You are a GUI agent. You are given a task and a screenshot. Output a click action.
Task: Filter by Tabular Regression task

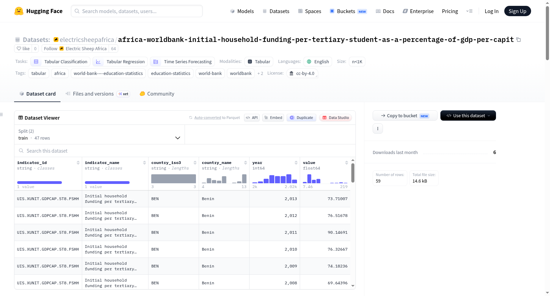(x=120, y=62)
